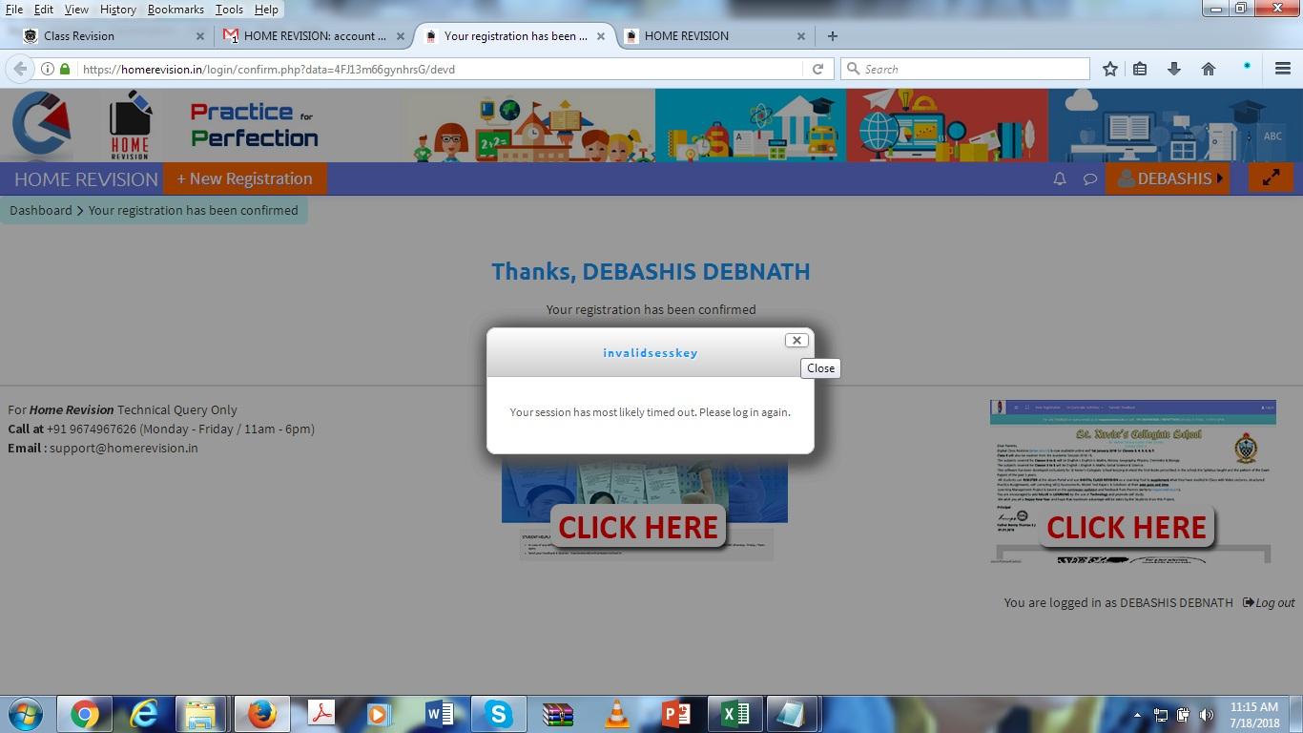Go back using the browser back arrow
The height and width of the screenshot is (733, 1303).
pyautogui.click(x=20, y=69)
